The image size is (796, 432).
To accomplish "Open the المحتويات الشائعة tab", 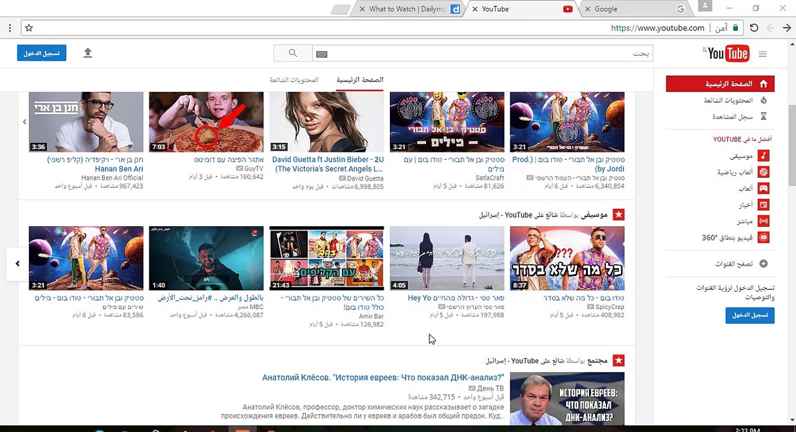I will pyautogui.click(x=294, y=80).
